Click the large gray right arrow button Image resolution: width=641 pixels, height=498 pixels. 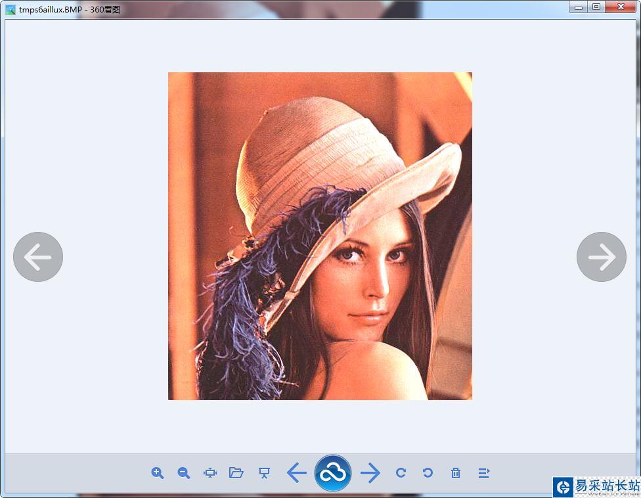click(x=602, y=257)
